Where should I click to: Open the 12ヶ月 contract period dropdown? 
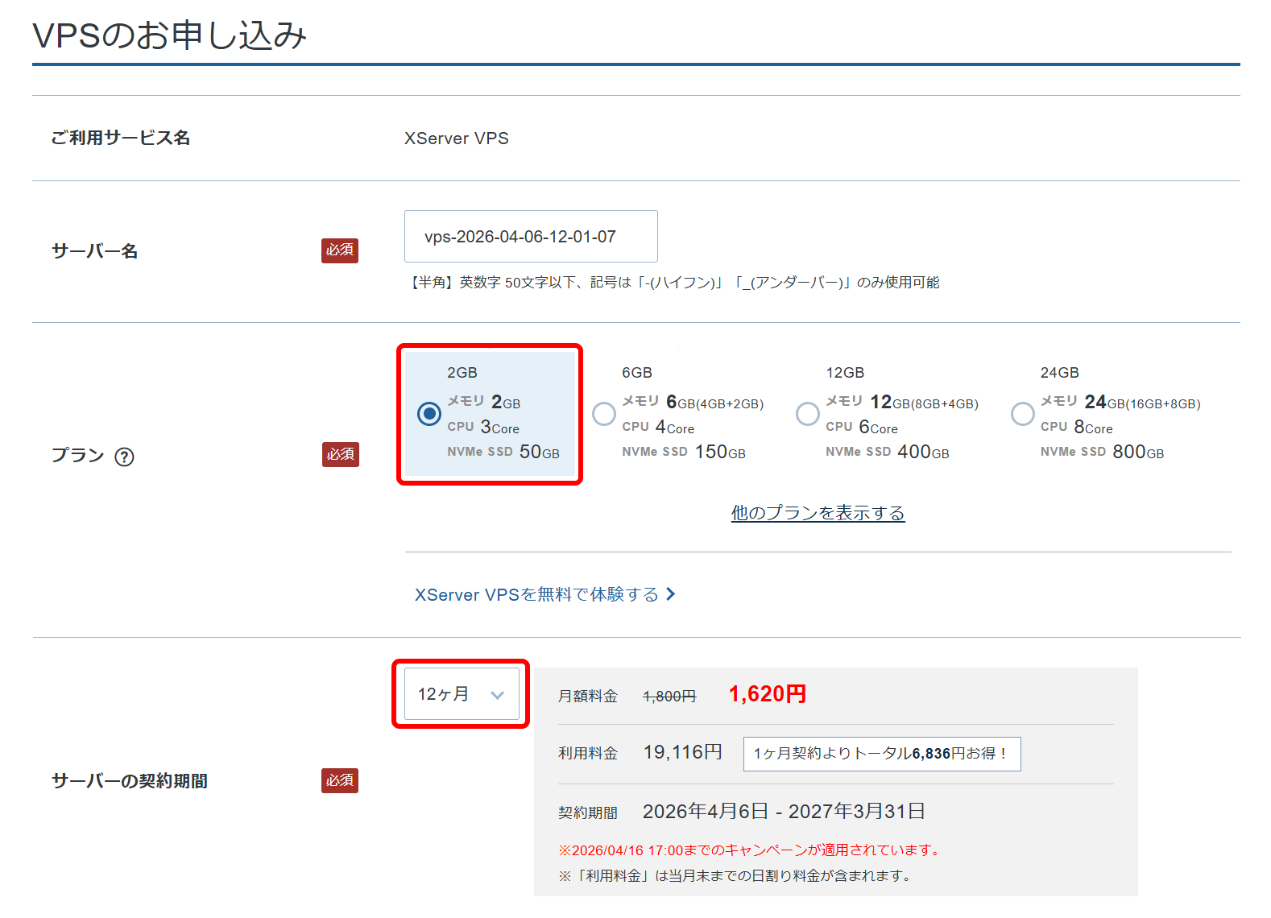(461, 694)
